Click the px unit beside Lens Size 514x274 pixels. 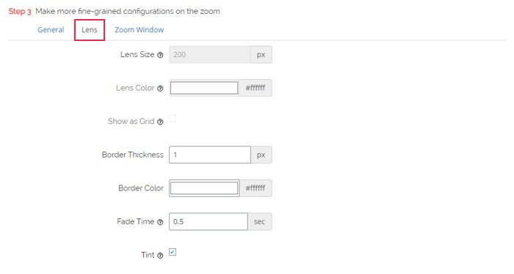(x=261, y=54)
